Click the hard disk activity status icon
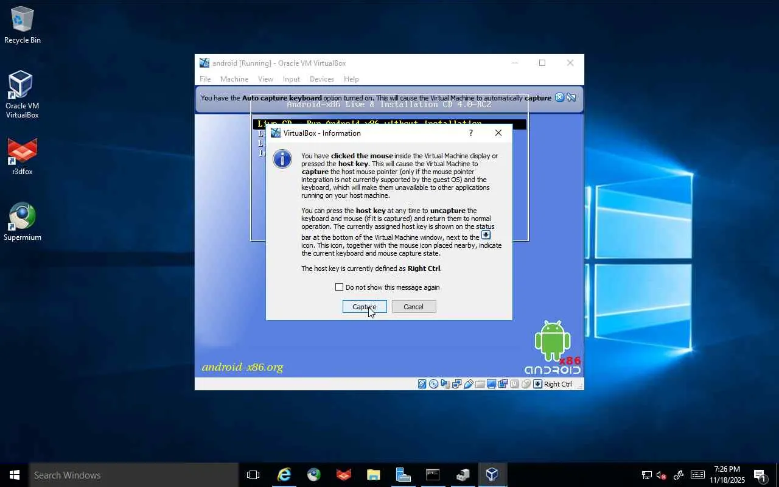This screenshot has width=779, height=487. [x=422, y=384]
